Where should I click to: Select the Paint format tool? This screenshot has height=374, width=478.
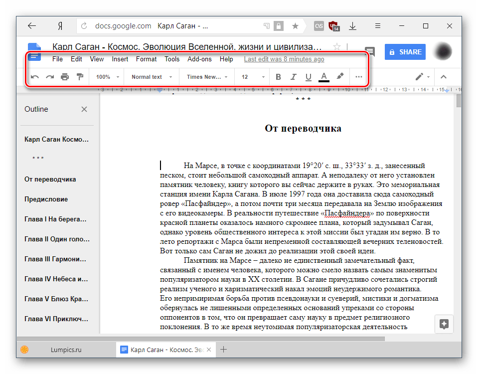80,77
